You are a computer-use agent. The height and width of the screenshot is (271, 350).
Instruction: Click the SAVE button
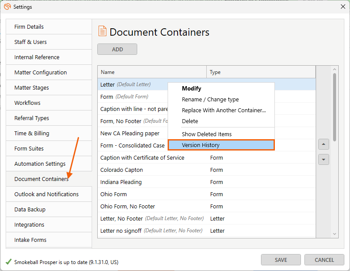(281, 260)
